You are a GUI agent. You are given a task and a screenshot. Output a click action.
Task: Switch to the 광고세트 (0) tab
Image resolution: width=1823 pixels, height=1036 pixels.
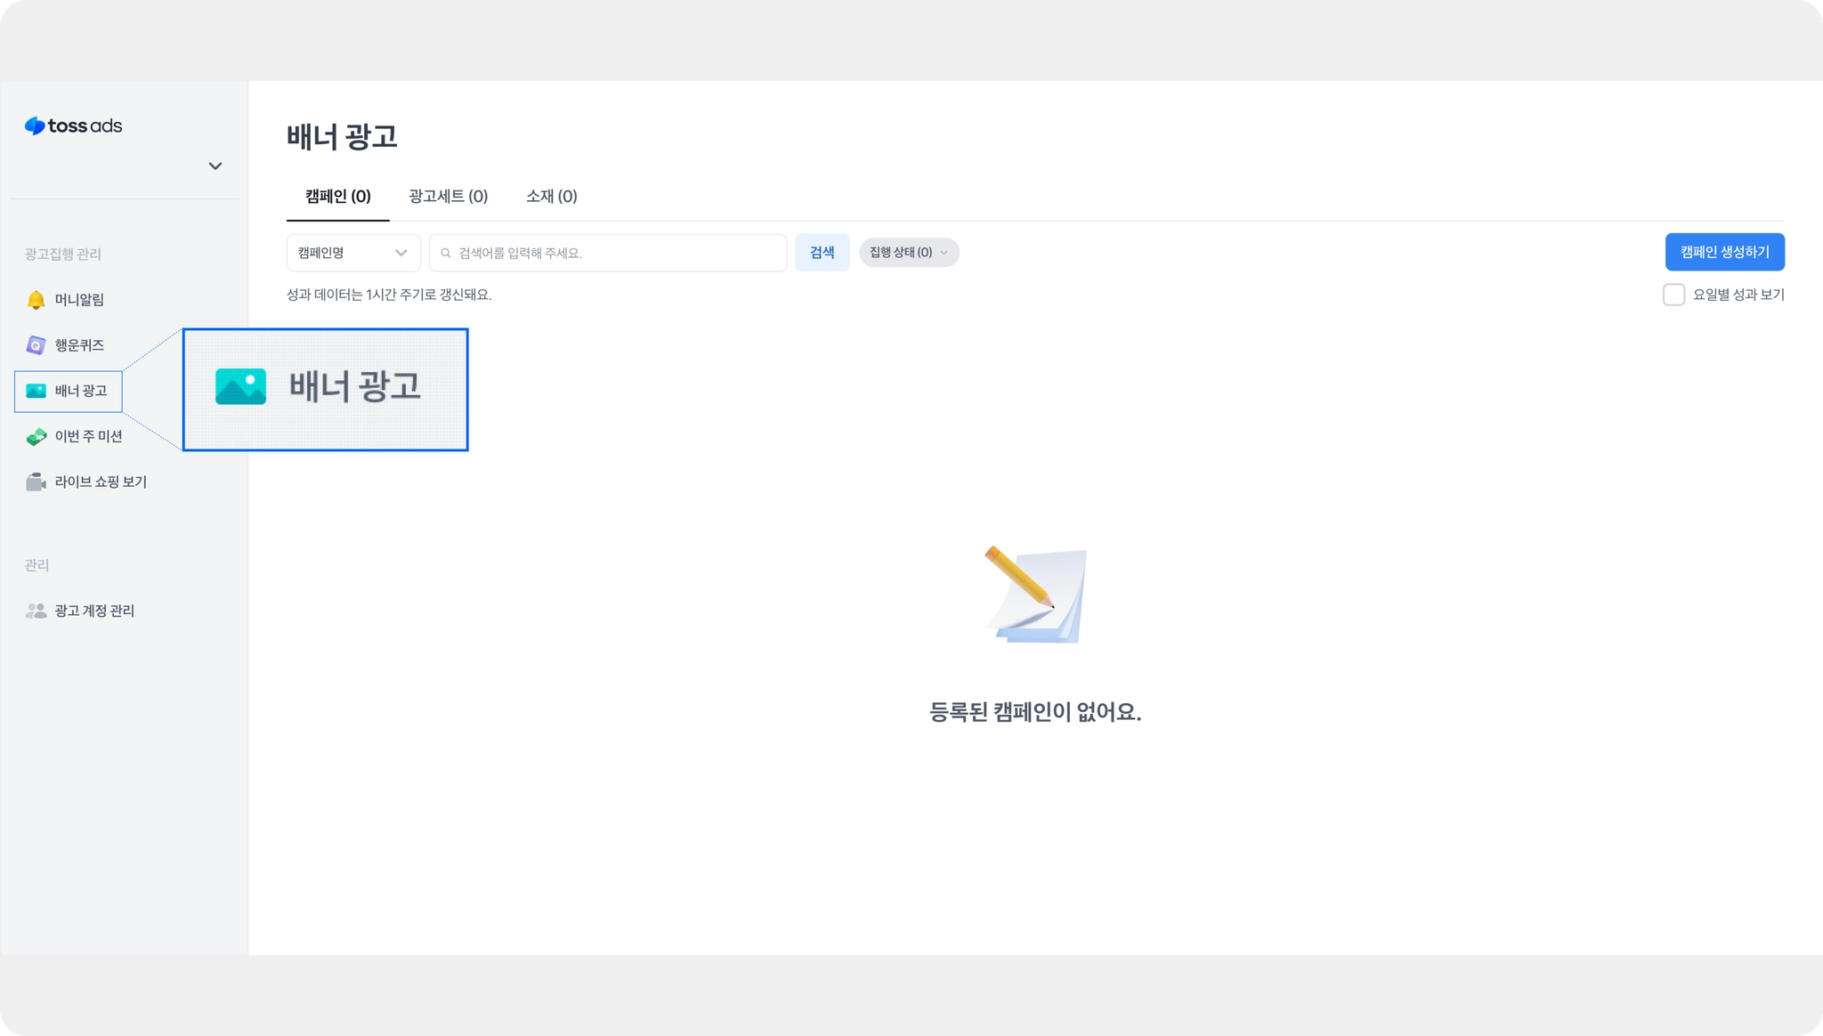point(448,196)
